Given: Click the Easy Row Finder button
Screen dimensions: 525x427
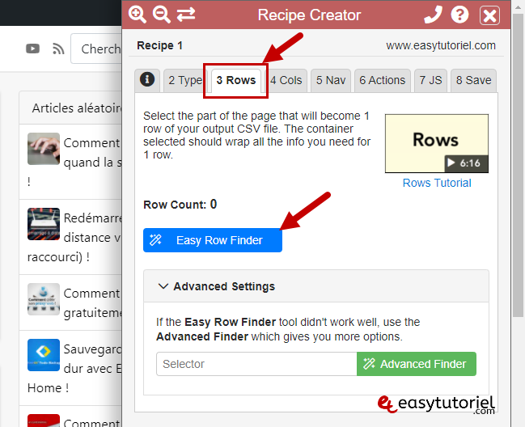Looking at the screenshot, I should [x=213, y=240].
